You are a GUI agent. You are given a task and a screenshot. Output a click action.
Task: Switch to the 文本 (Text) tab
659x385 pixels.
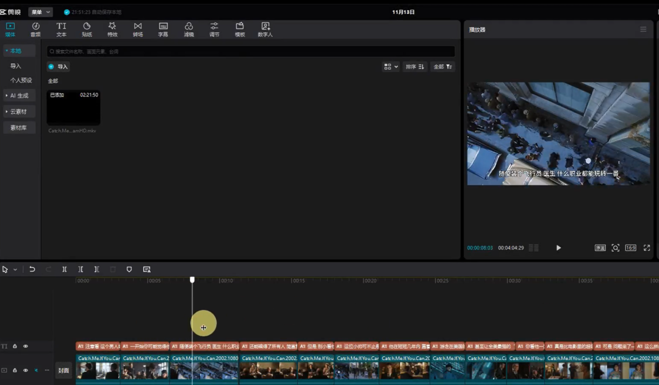pyautogui.click(x=62, y=29)
